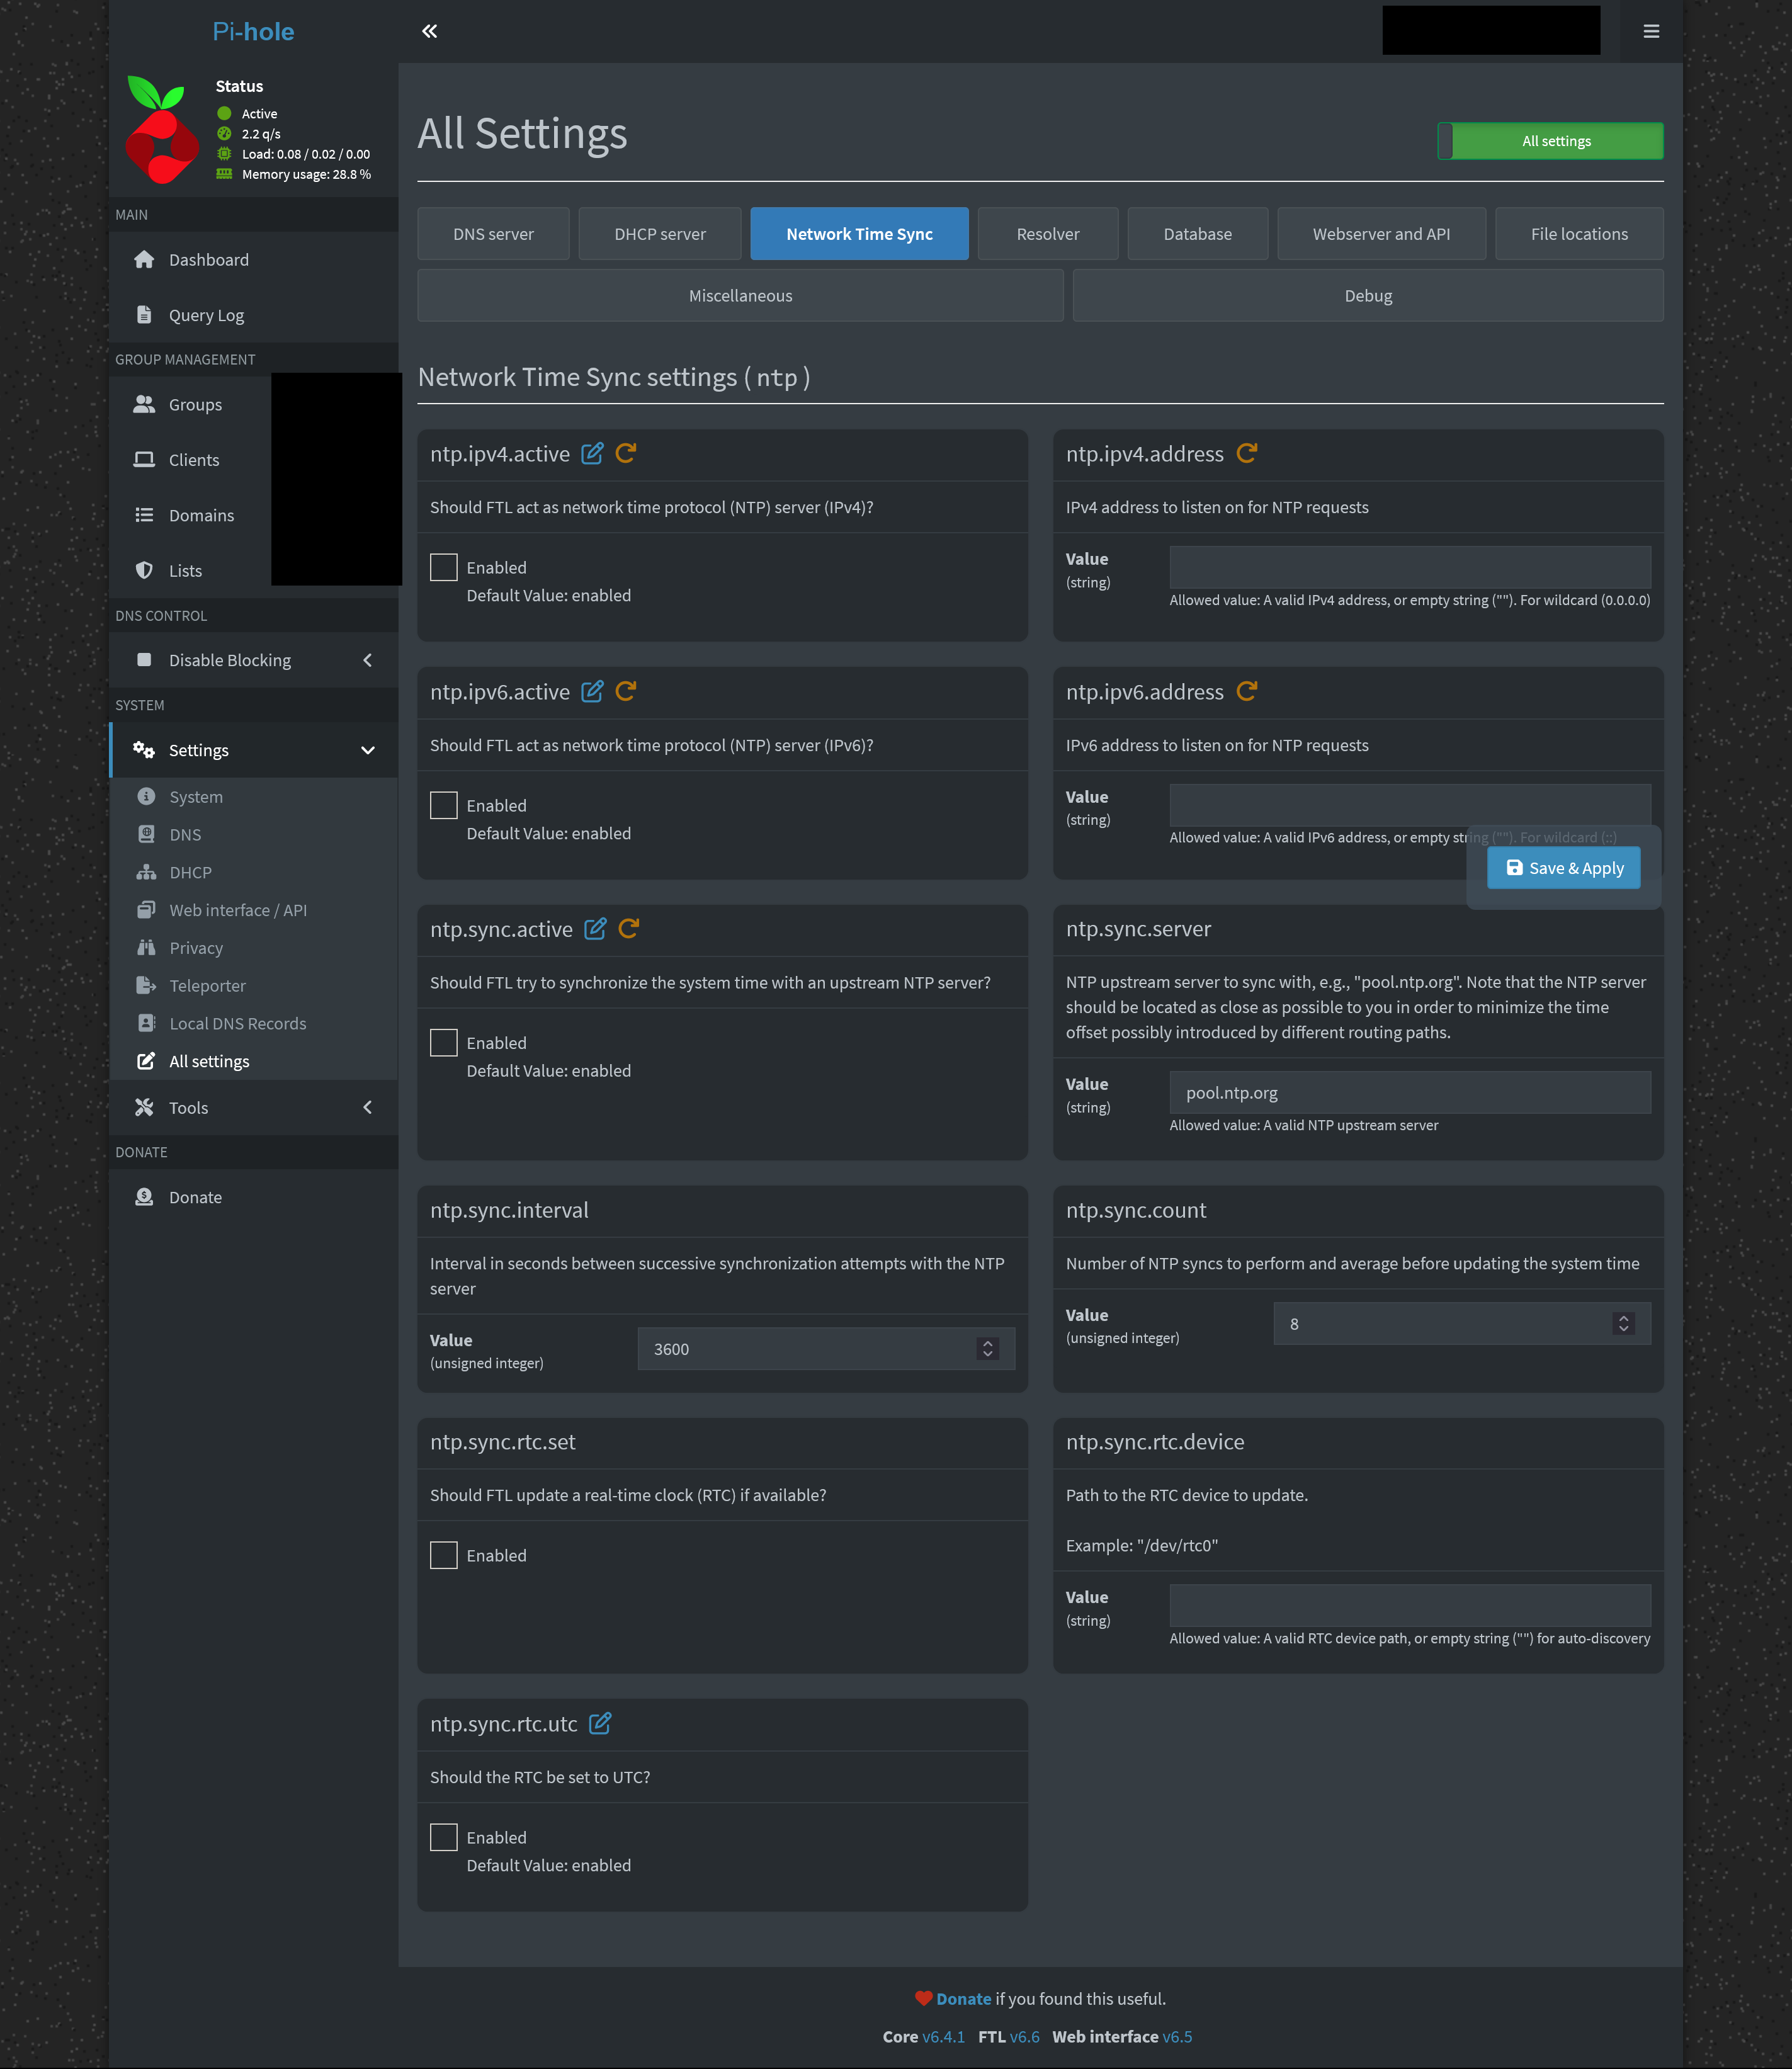Reset ntp.ipv4.active using the orange revert icon
Image resolution: width=1792 pixels, height=2069 pixels.
coord(626,454)
